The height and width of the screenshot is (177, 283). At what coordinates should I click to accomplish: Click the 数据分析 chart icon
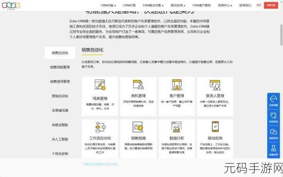point(176,127)
